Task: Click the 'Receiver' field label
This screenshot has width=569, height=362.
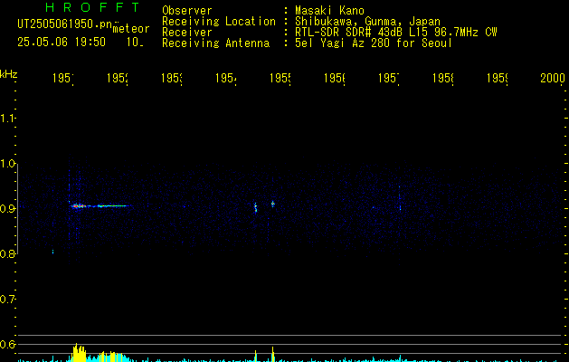Action: 187,33
